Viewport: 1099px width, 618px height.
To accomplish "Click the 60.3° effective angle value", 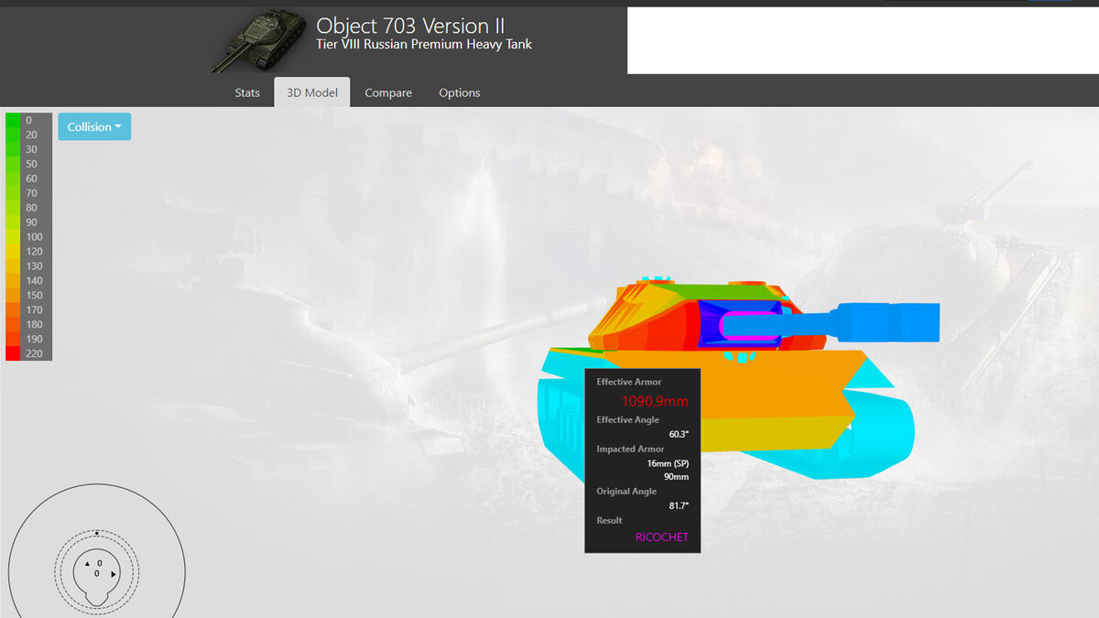I will point(679,435).
